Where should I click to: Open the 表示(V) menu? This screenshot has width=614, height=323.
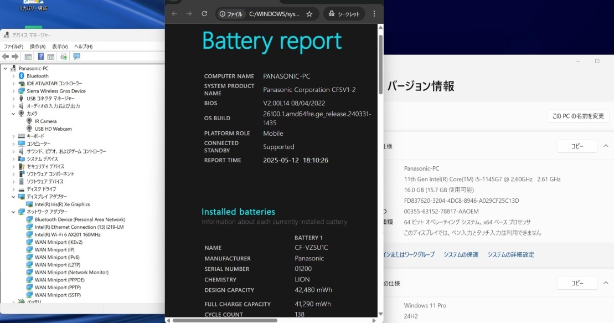tap(60, 46)
